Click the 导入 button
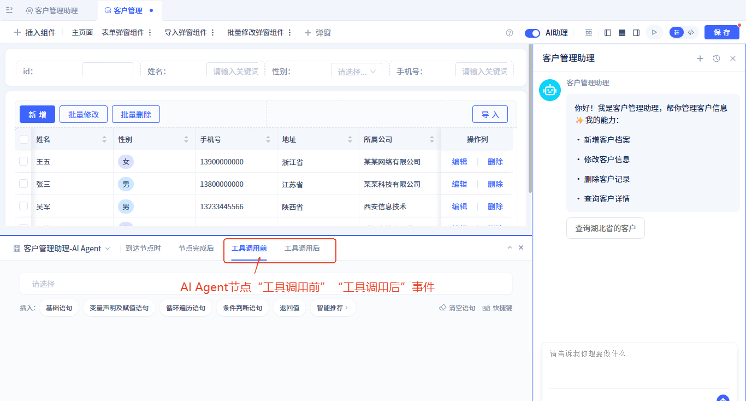The width and height of the screenshot is (746, 401). 490,114
